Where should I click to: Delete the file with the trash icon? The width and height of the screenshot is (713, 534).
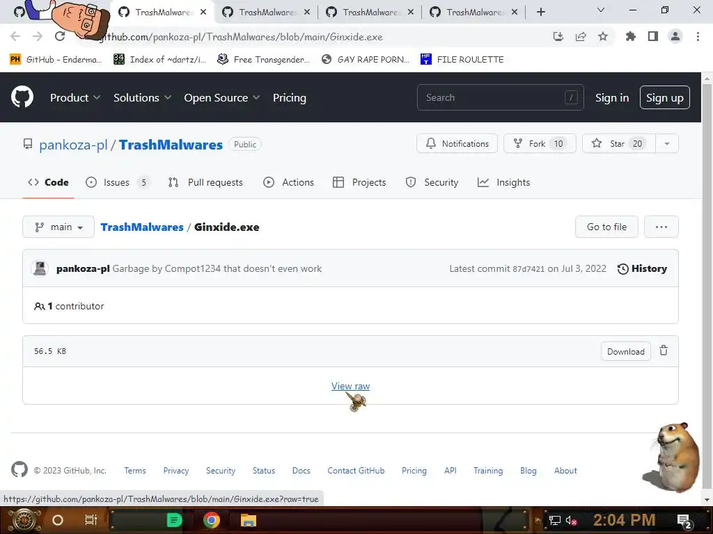click(664, 350)
